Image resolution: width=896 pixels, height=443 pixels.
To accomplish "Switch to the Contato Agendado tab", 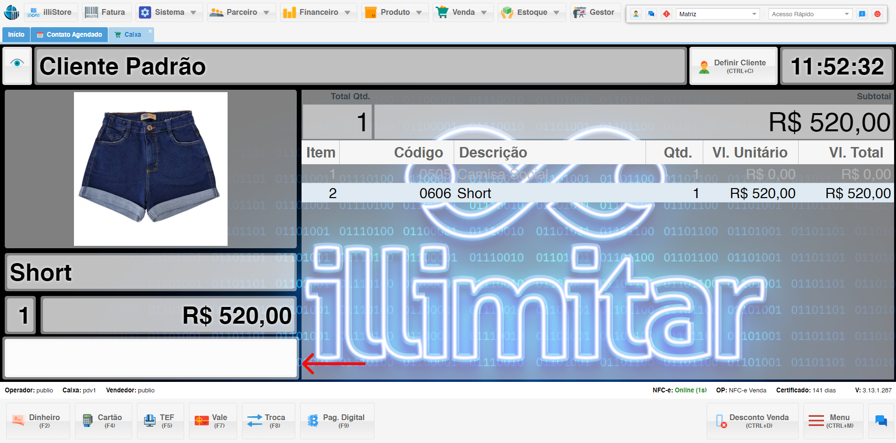I will 70,34.
